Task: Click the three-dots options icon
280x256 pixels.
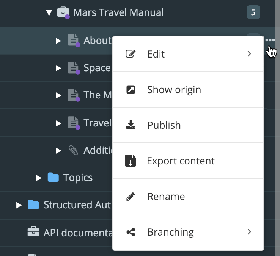Action: click(270, 40)
